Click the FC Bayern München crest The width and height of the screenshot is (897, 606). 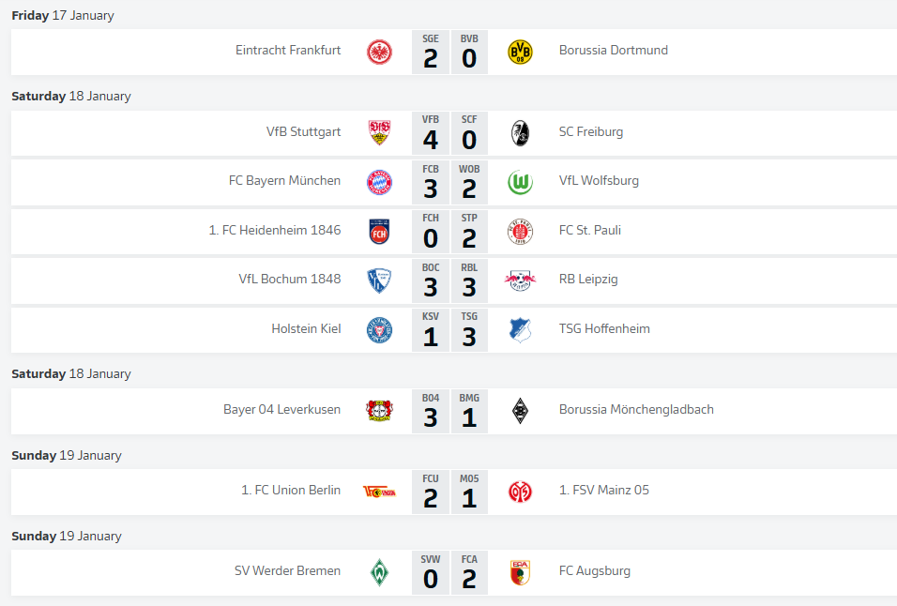(379, 182)
